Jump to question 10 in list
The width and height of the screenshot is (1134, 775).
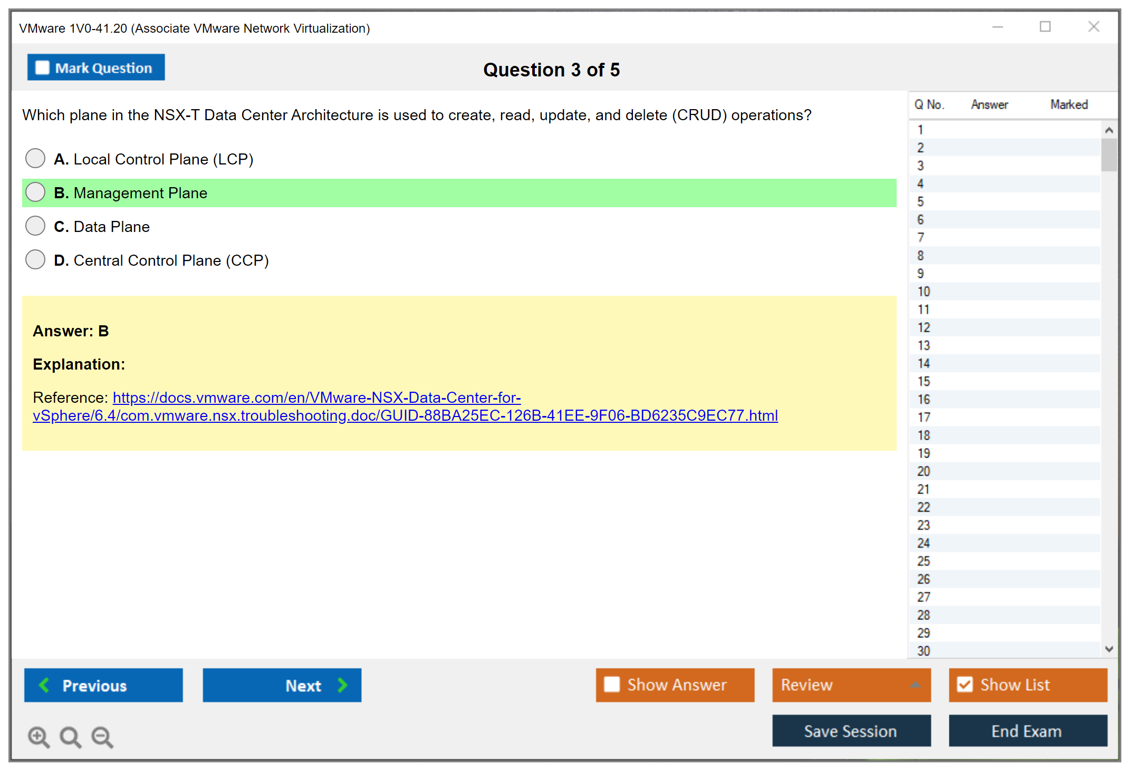[x=924, y=292]
